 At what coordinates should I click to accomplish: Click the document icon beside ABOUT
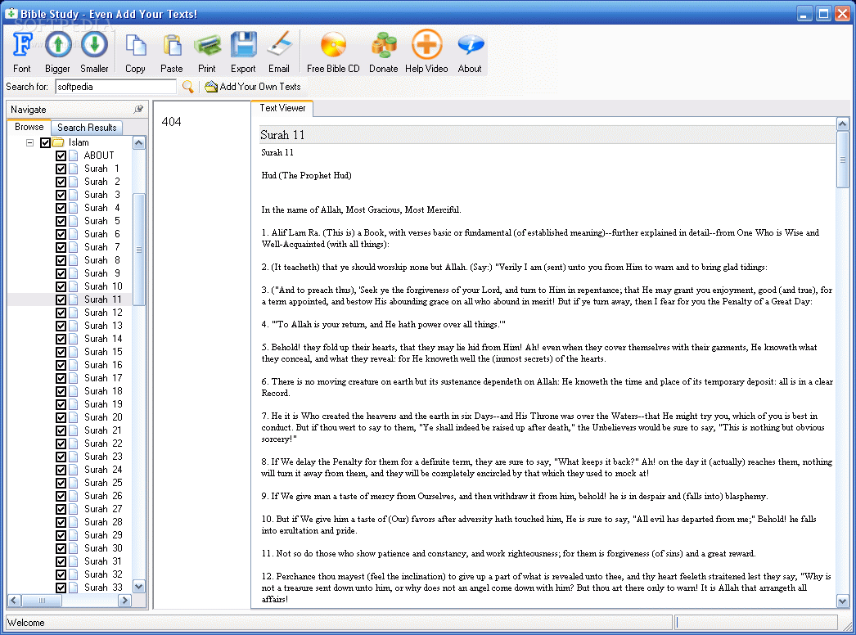(73, 155)
